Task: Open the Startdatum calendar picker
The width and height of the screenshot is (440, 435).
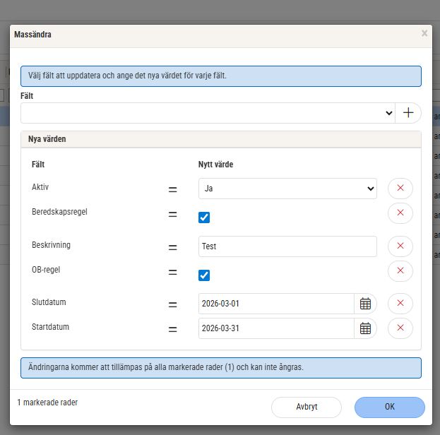Action: click(365, 328)
